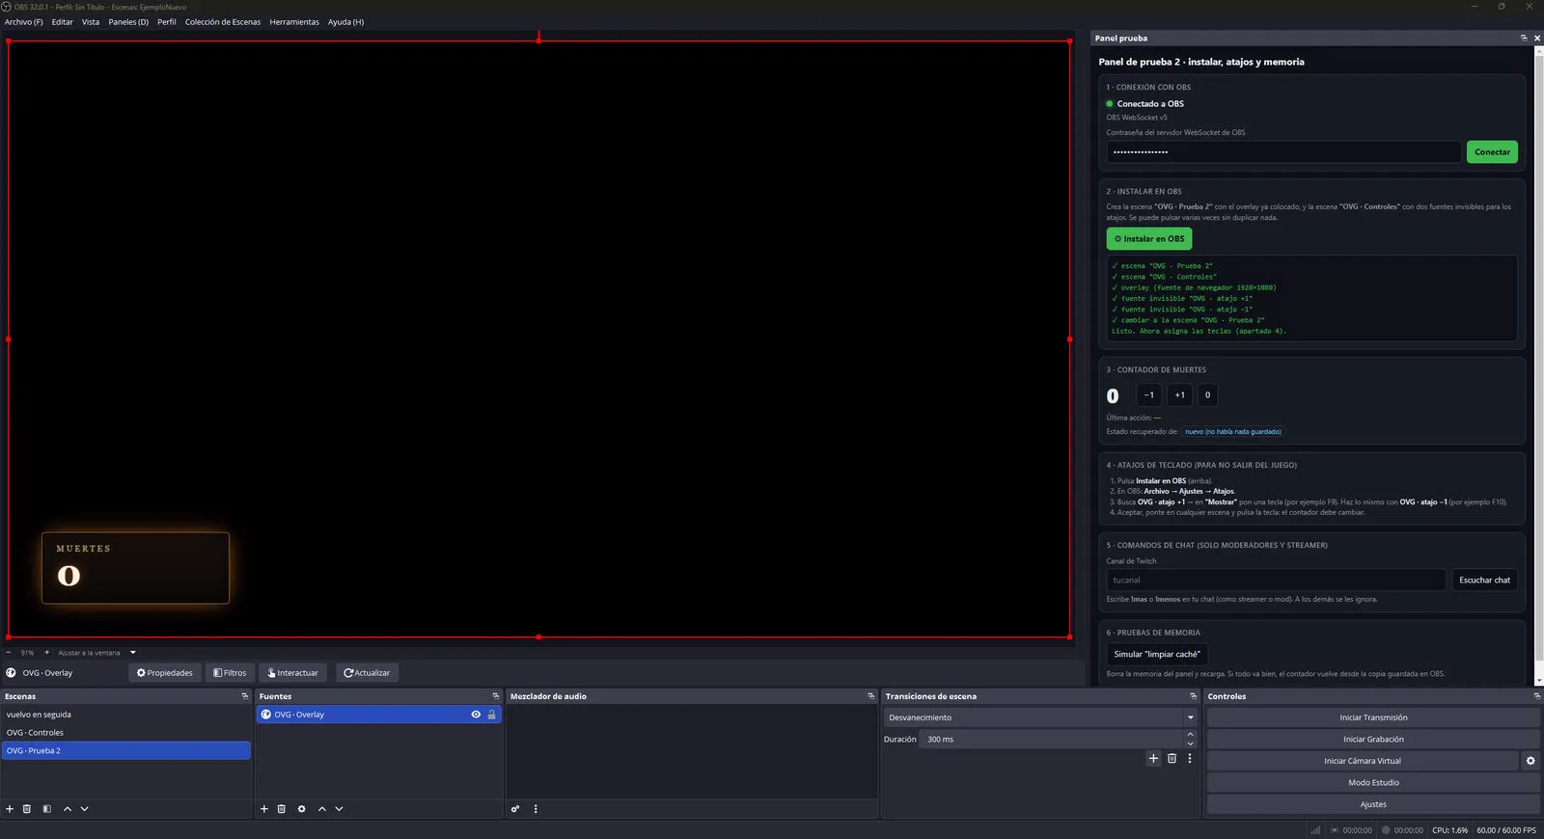Click the Conectar button in the panel
This screenshot has height=839, width=1544.
point(1492,152)
